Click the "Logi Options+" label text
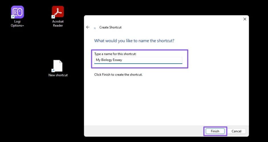Image resolution: width=268 pixels, height=142 pixels. tap(17, 24)
